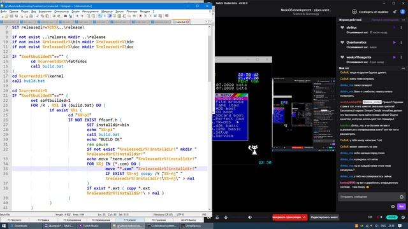Click the icon left of the profile avatar
Image resolution: width=408 pixels, height=229 pixels.
pyautogui.click(x=395, y=11)
